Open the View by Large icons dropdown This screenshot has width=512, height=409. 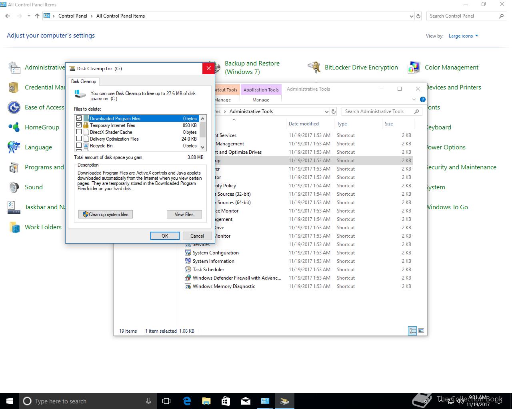[x=463, y=36]
